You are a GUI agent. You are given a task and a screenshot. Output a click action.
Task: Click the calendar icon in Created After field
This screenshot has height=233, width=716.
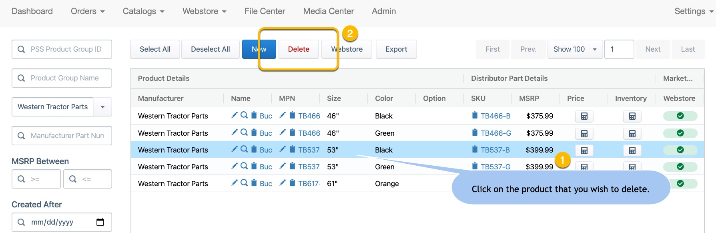click(x=100, y=222)
